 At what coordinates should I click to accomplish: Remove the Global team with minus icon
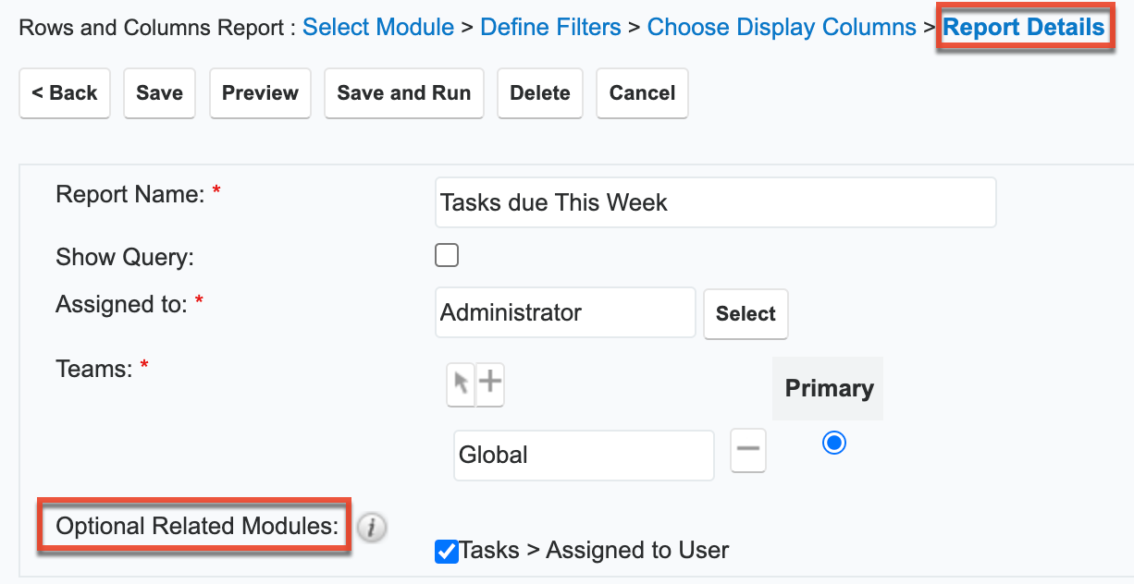click(x=747, y=450)
